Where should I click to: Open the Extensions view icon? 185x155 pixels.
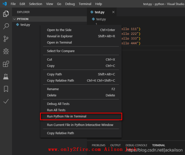pos(6,64)
